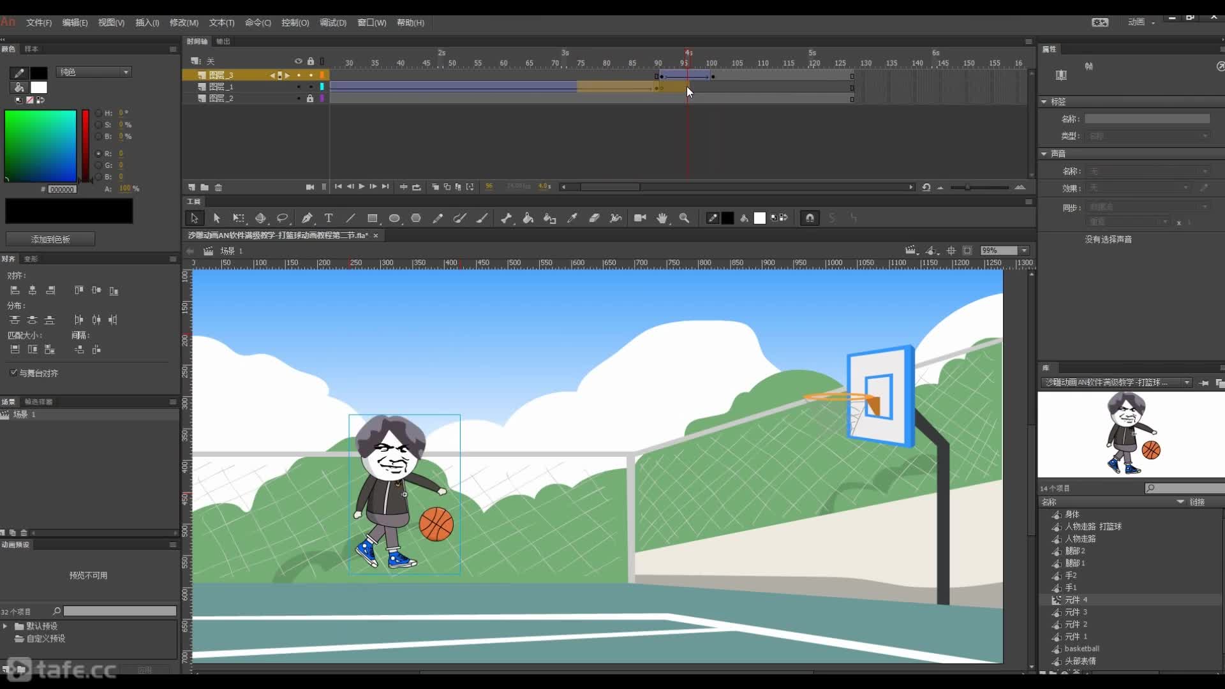Click the 场景 1 breadcrumb
Viewport: 1225px width, 689px height.
tap(232, 251)
